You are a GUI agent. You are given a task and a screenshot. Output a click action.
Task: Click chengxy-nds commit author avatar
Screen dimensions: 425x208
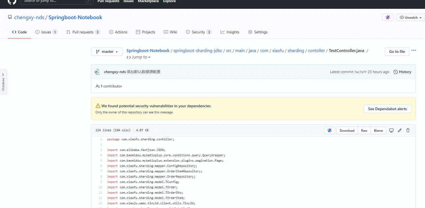point(98,72)
